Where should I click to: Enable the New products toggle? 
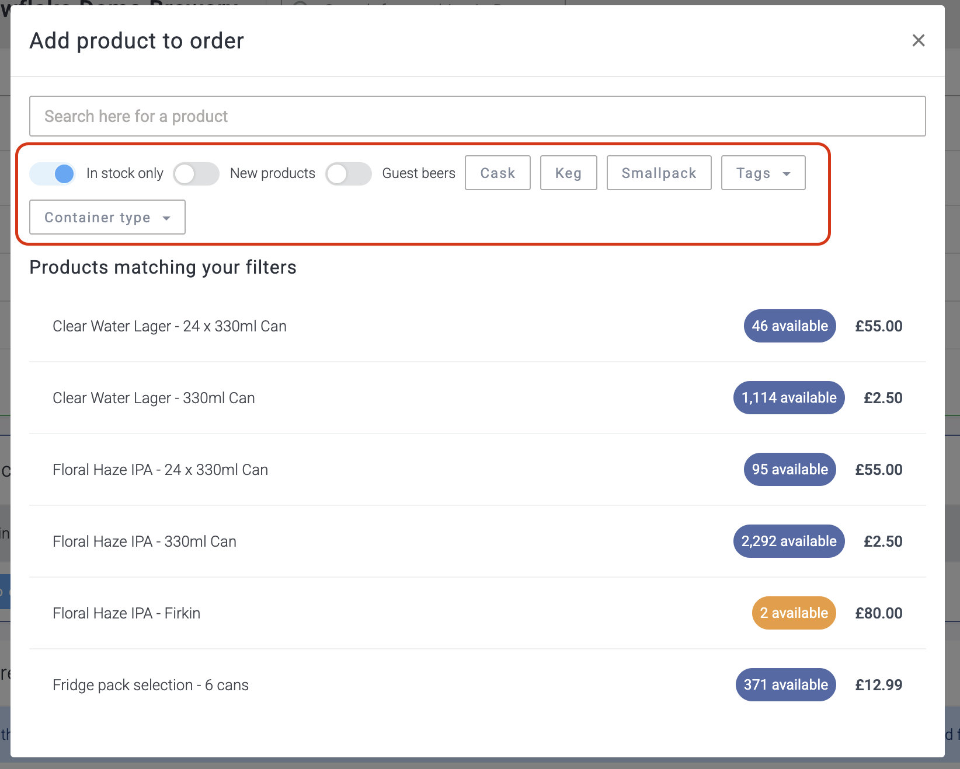pyautogui.click(x=196, y=173)
